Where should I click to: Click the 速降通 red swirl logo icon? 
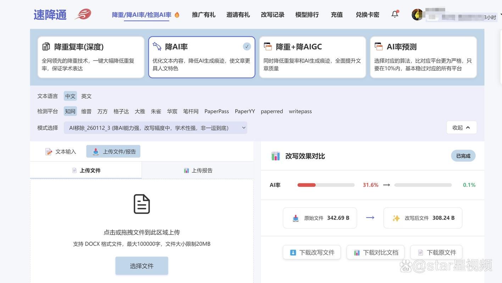[x=83, y=15]
